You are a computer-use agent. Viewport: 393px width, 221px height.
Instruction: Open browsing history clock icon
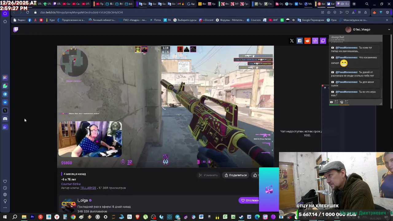(x=5, y=188)
